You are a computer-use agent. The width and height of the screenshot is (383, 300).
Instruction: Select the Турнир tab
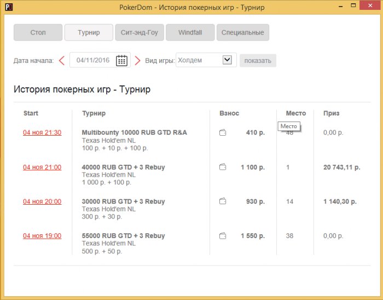tap(89, 32)
